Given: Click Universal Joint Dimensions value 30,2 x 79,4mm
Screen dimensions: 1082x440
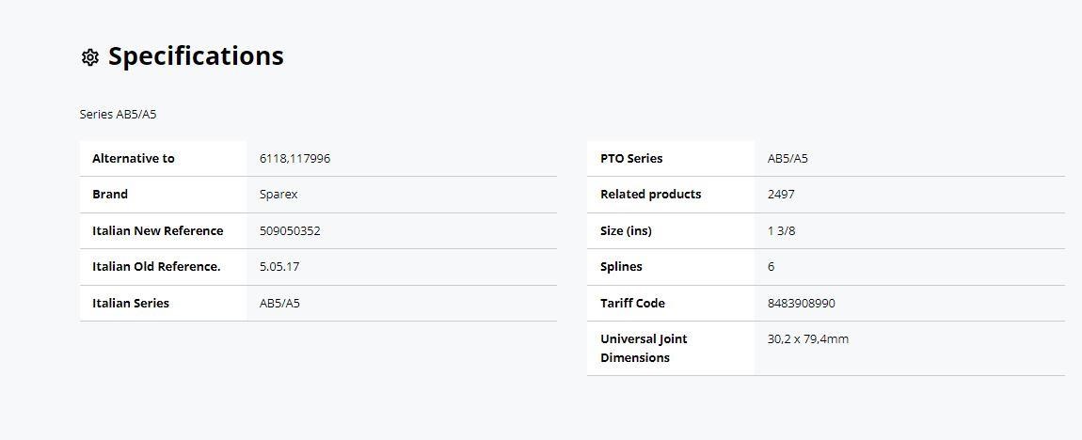Looking at the screenshot, I should coord(808,339).
